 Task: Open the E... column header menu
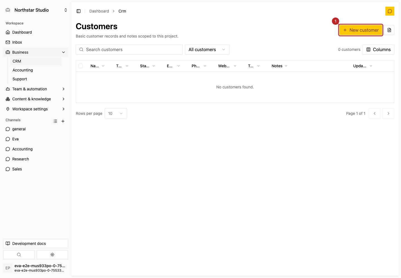coord(173,66)
